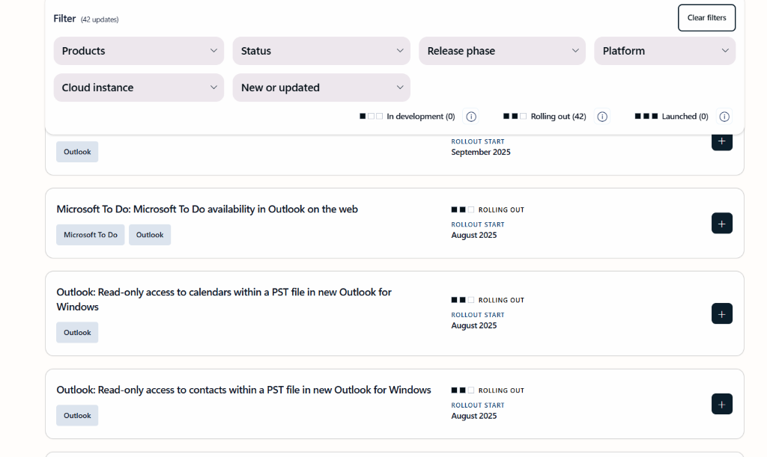Open the Products filter dropdown
The width and height of the screenshot is (767, 457).
139,51
